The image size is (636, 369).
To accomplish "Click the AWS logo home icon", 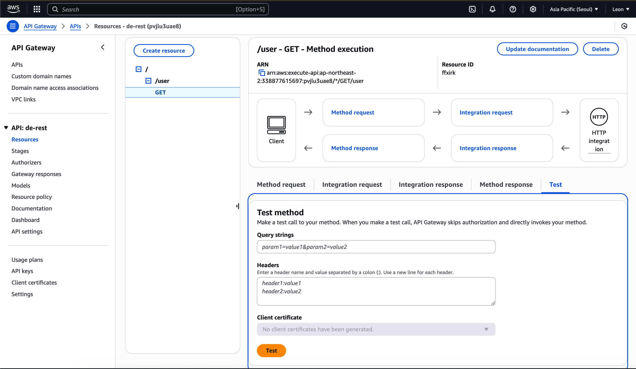I will tap(13, 9).
